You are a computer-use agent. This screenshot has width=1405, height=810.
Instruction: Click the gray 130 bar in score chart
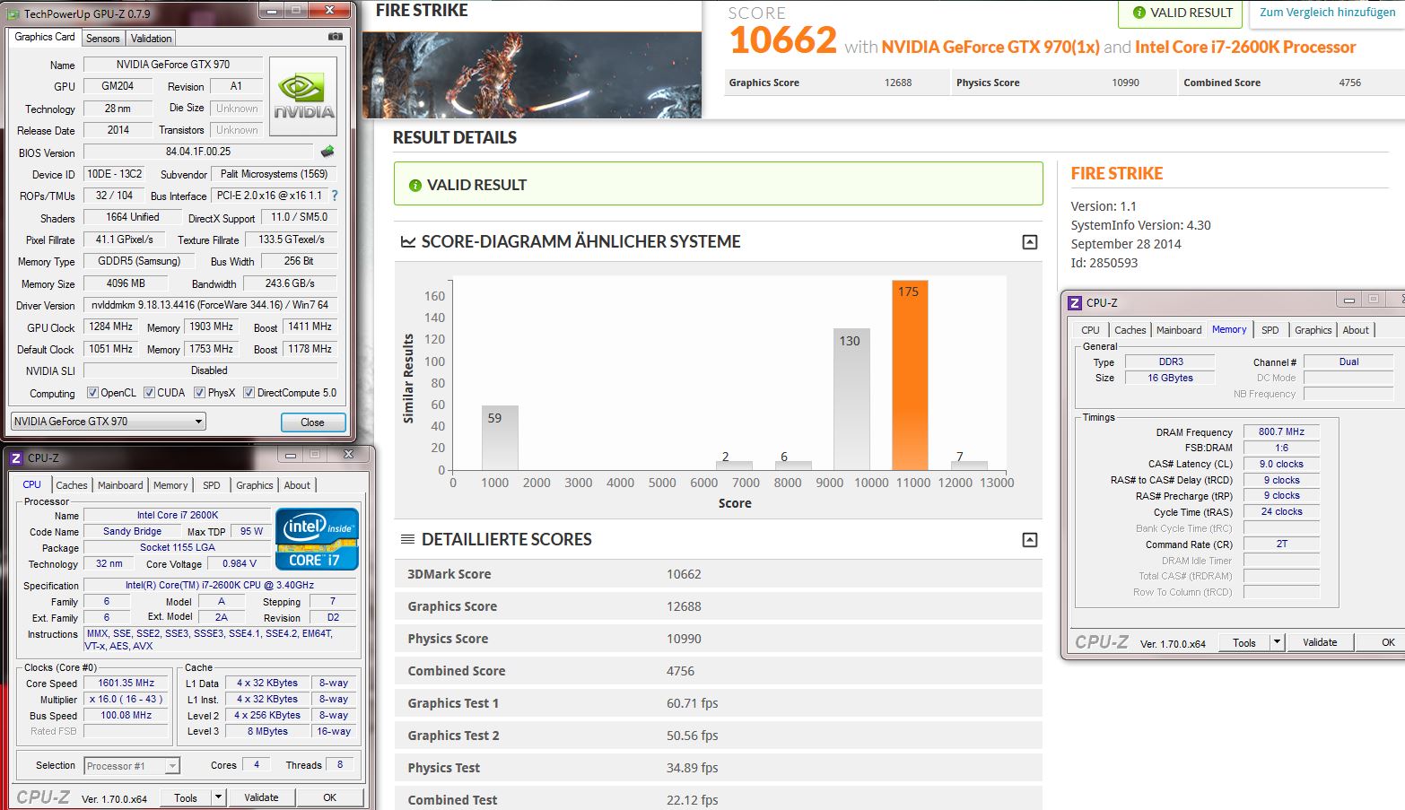851,399
